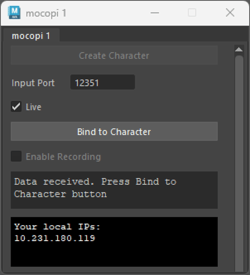Click the scrollbar up arrow
Screen dimensions: 250x275
239,49
